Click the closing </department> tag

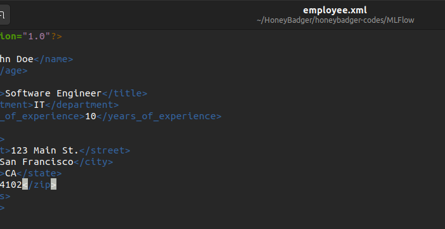tap(82, 105)
